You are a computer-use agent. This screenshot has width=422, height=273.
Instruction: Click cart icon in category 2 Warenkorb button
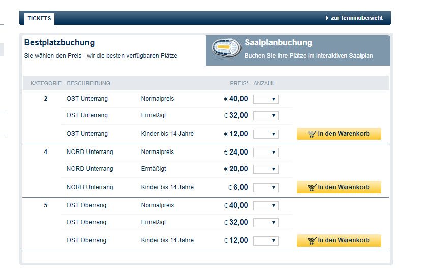[x=312, y=134]
